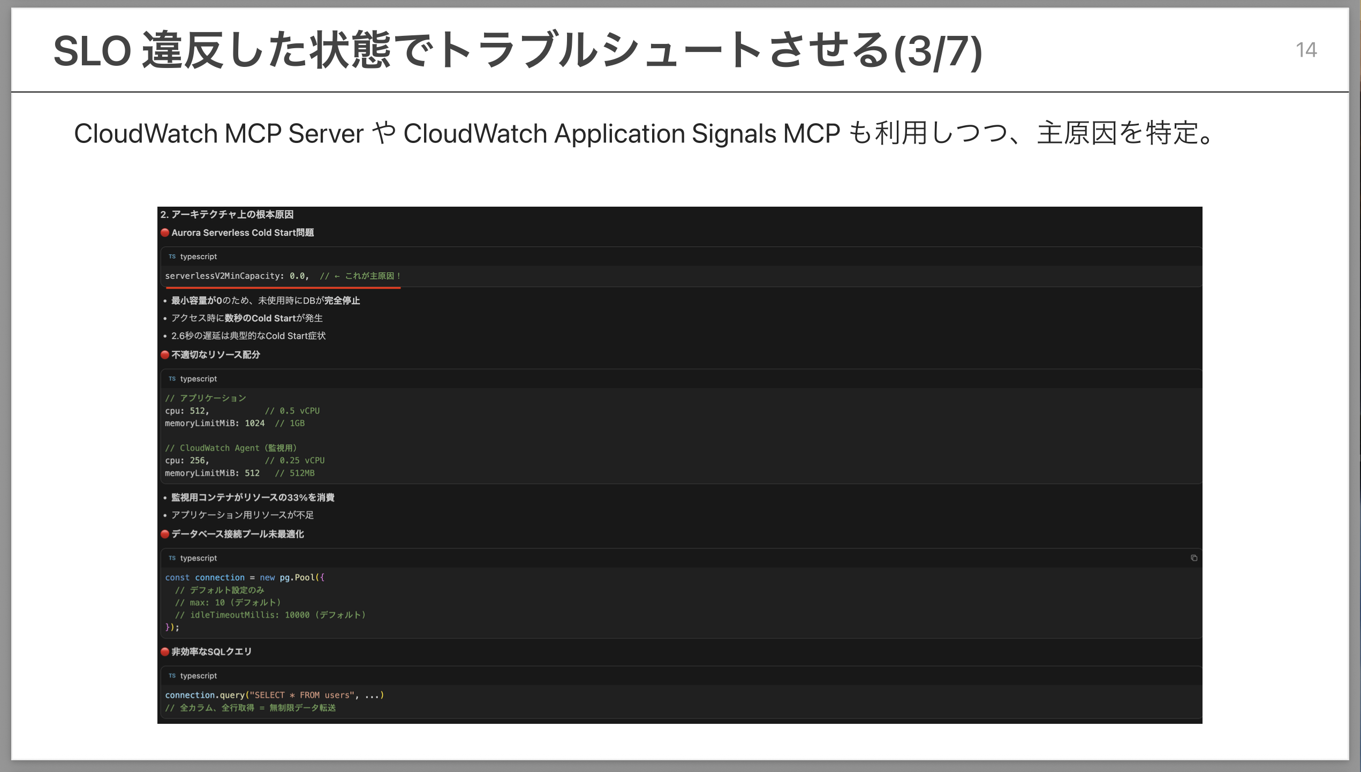Screen dimensions: 1361x772
Task: Click the comment // 0.25 vCPU
Action: point(294,460)
